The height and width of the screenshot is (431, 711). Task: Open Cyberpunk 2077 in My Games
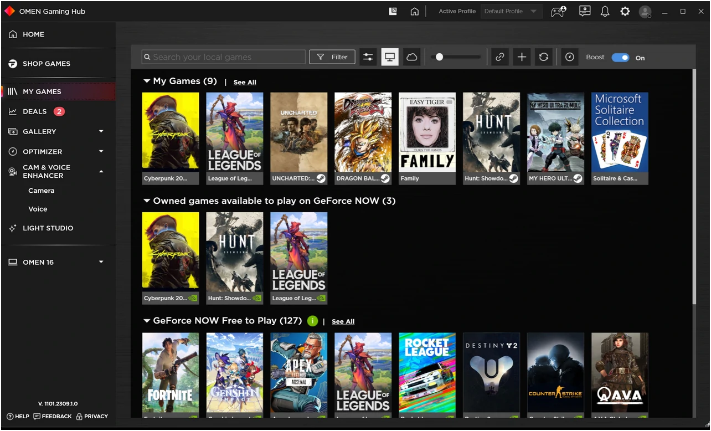point(171,138)
